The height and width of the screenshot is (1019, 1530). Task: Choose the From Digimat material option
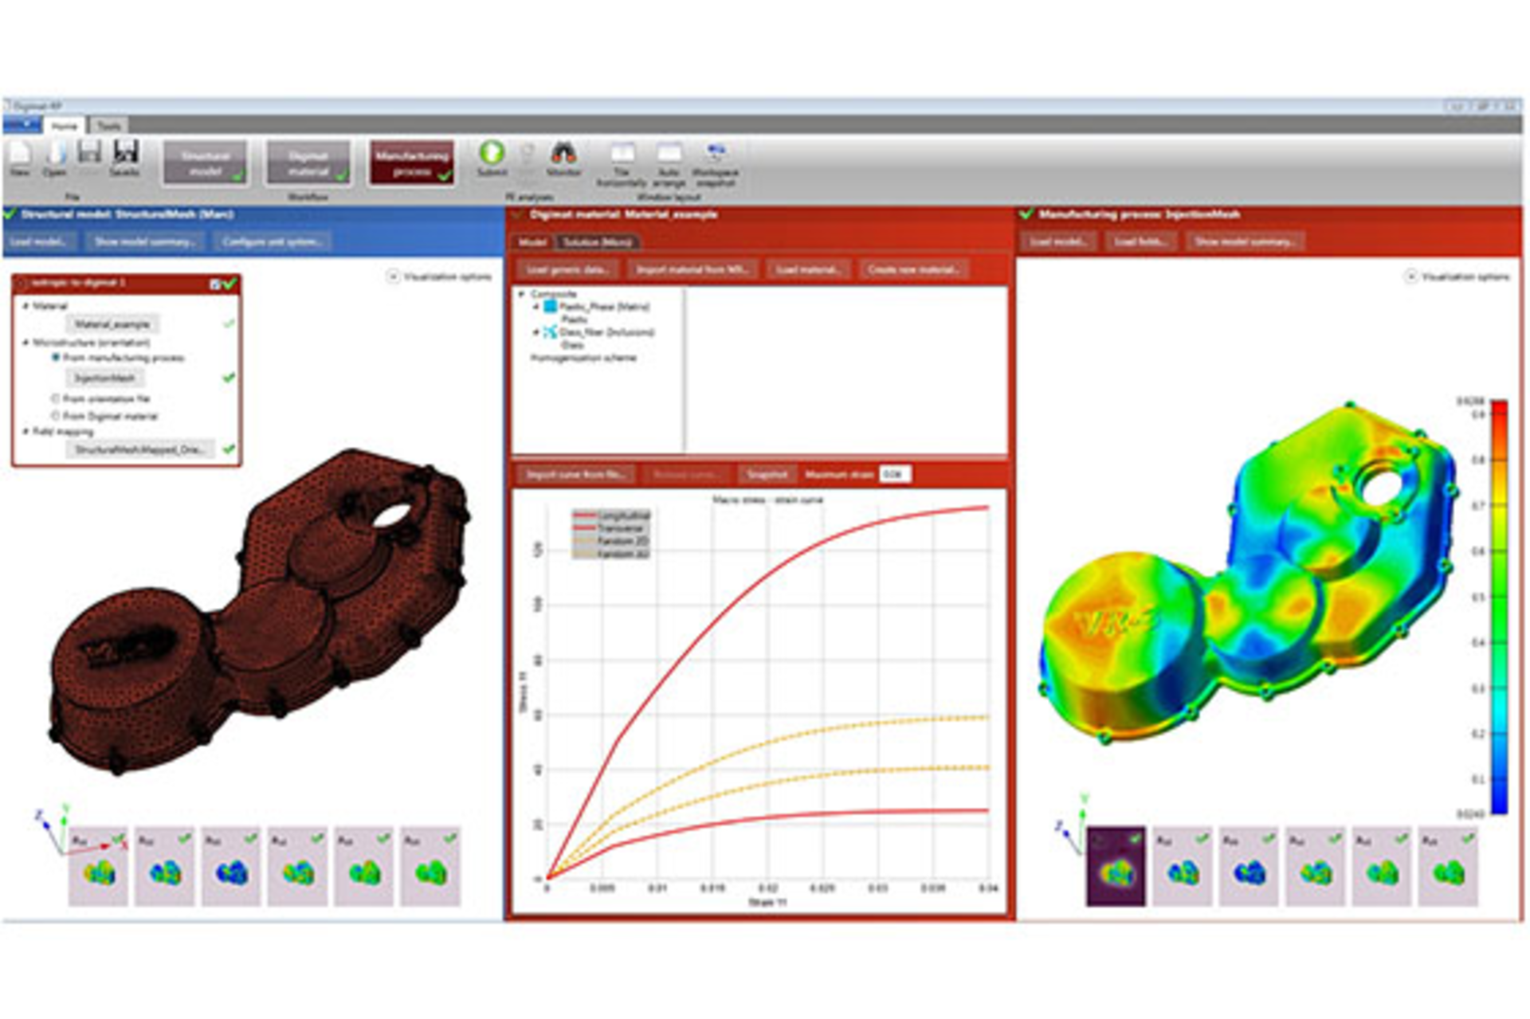[57, 416]
